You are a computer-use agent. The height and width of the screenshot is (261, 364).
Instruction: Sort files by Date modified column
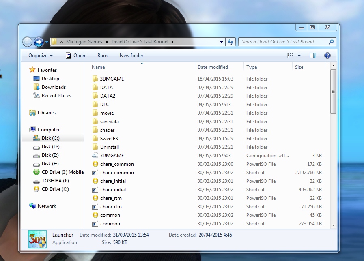(x=213, y=67)
